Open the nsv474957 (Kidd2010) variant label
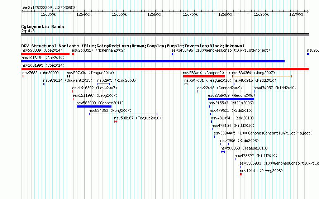This screenshot has width=319, height=199. [275, 88]
